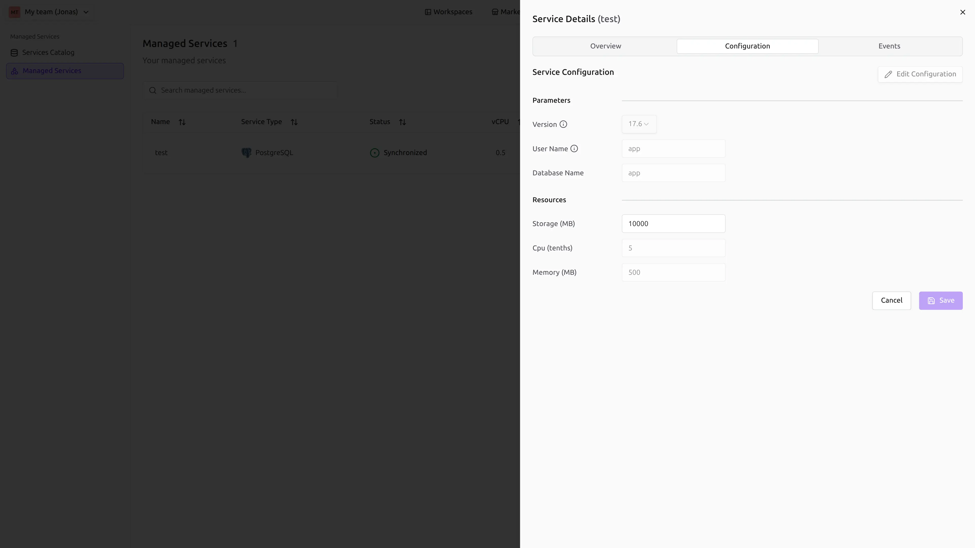Screen dimensions: 975x548
Task: Toggle sorting on the Status column
Action: (x=402, y=122)
